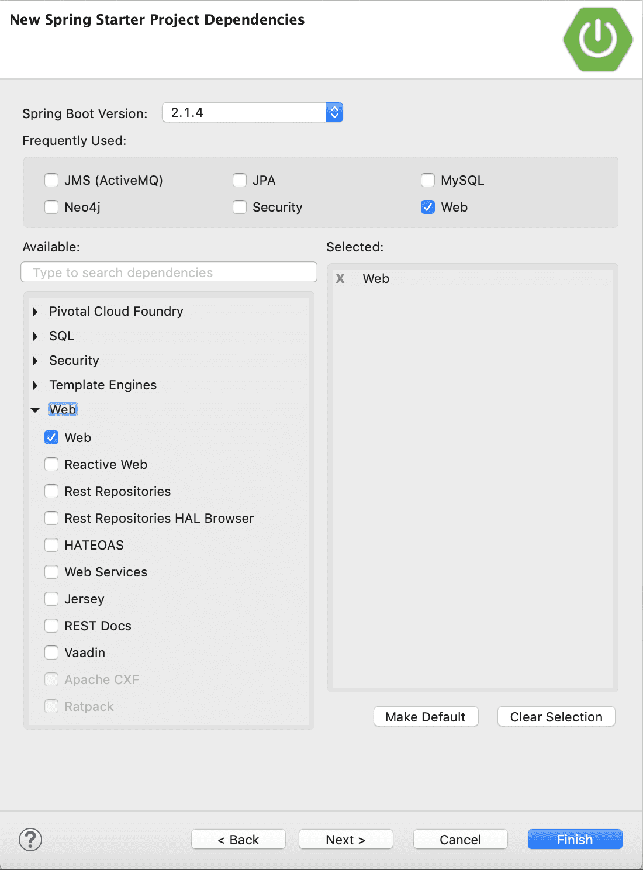Enable the Reactive Web dependency
Viewport: 643px width, 870px height.
pos(51,464)
